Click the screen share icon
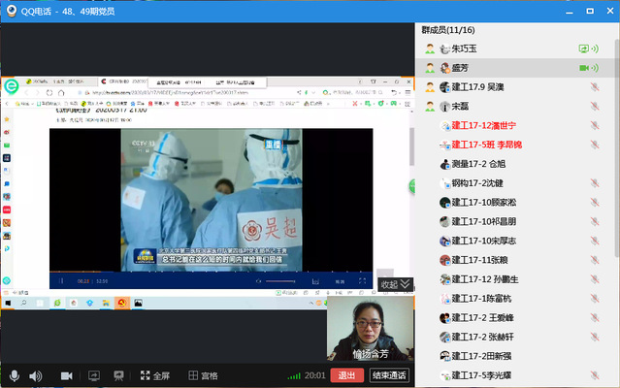620x388 pixels. click(x=94, y=375)
